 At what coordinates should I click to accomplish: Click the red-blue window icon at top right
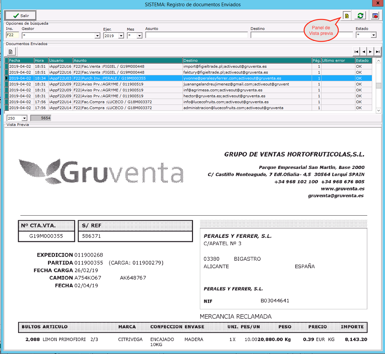click(375, 15)
